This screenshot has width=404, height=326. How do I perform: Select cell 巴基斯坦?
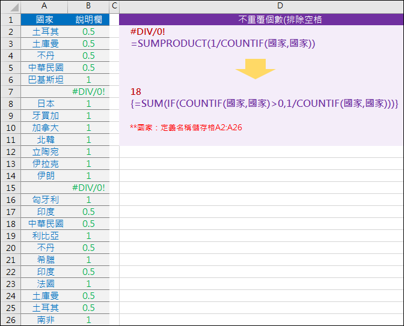pyautogui.click(x=44, y=80)
